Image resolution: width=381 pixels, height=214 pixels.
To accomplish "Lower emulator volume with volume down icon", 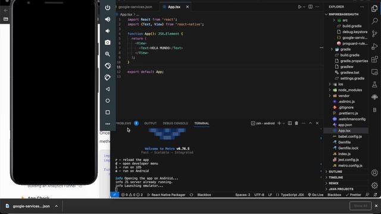I will [x=107, y=31].
